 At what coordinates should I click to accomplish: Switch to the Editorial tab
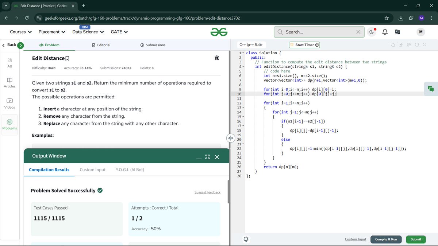pyautogui.click(x=101, y=45)
